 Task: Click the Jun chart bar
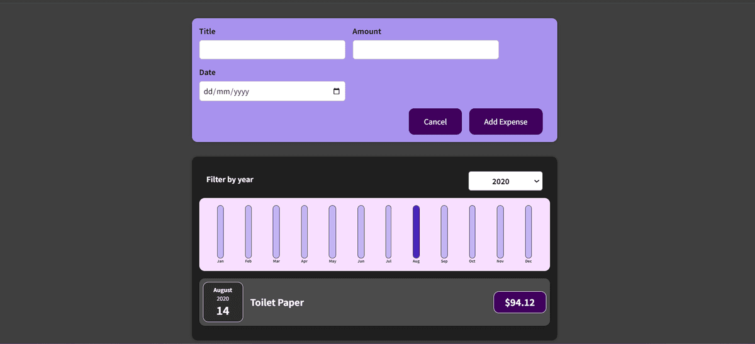point(361,231)
